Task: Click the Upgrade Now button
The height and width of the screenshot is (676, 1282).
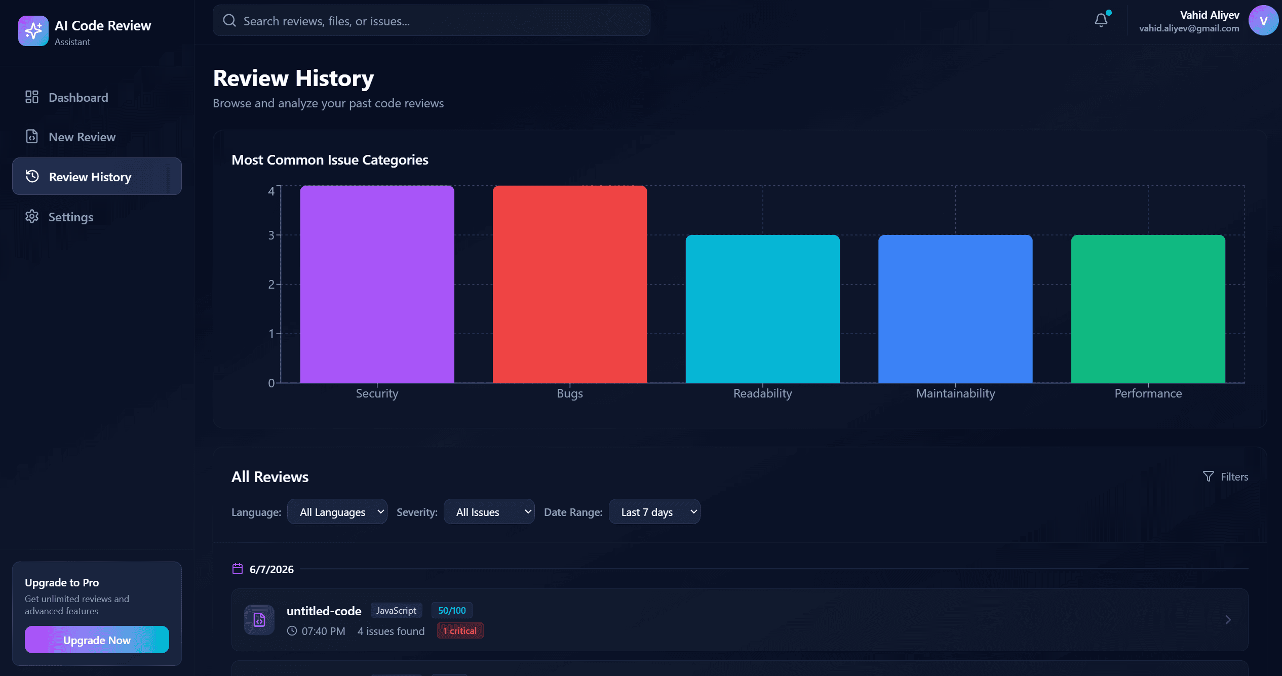Action: click(x=97, y=640)
